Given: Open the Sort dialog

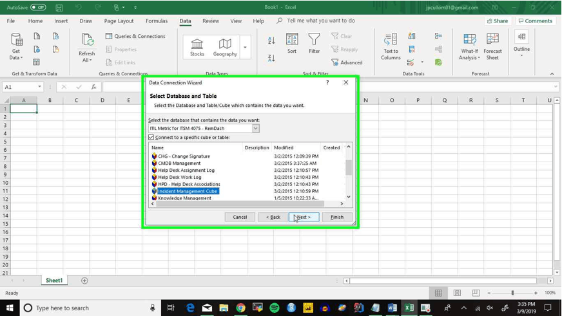Looking at the screenshot, I should [292, 43].
